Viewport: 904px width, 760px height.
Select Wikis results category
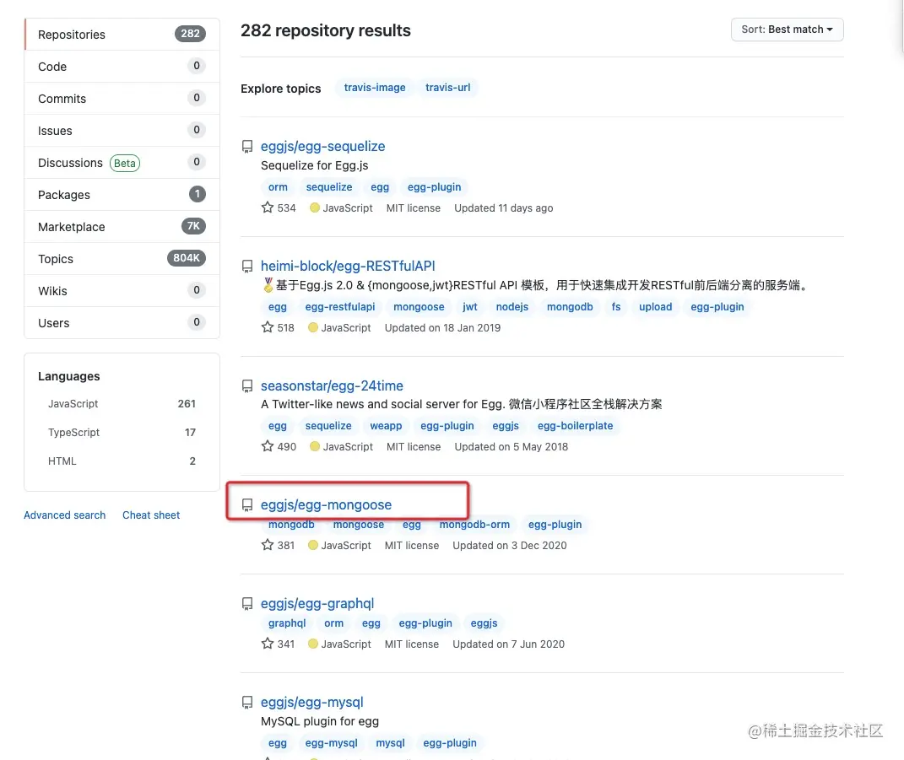click(122, 291)
